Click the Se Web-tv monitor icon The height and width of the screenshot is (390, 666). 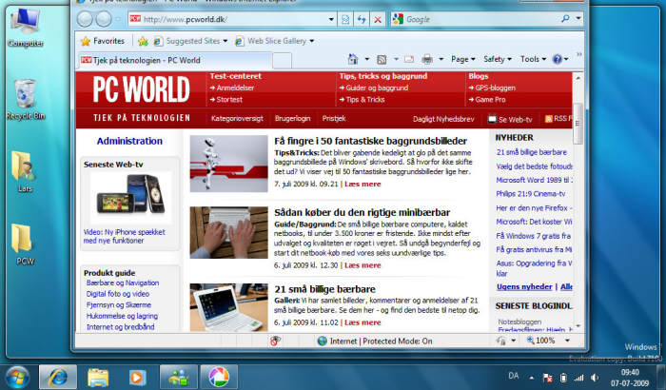click(492, 119)
